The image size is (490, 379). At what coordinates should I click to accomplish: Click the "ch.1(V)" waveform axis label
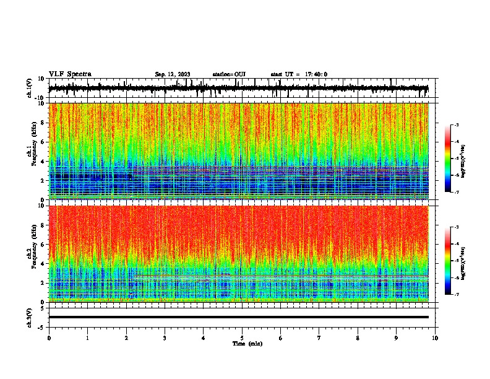(x=30, y=88)
